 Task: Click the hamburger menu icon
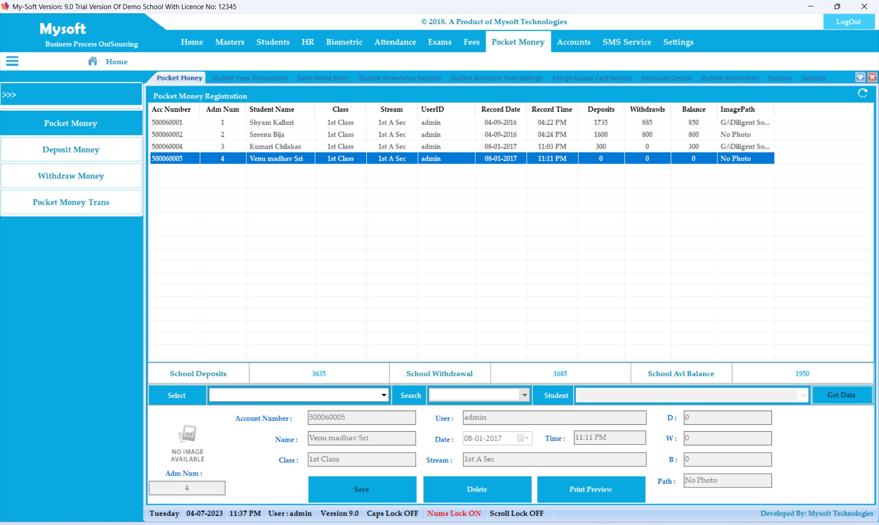(12, 61)
